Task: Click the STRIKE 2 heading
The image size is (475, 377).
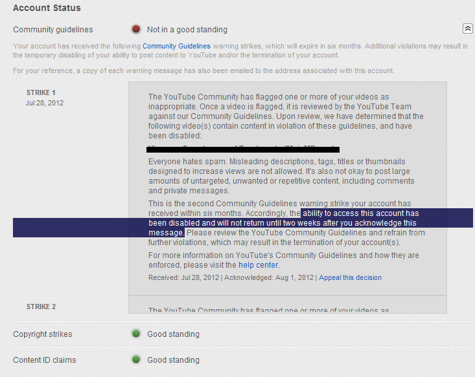Action: (x=41, y=307)
